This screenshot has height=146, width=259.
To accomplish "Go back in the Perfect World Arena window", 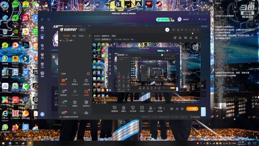I will (x=42, y=19).
